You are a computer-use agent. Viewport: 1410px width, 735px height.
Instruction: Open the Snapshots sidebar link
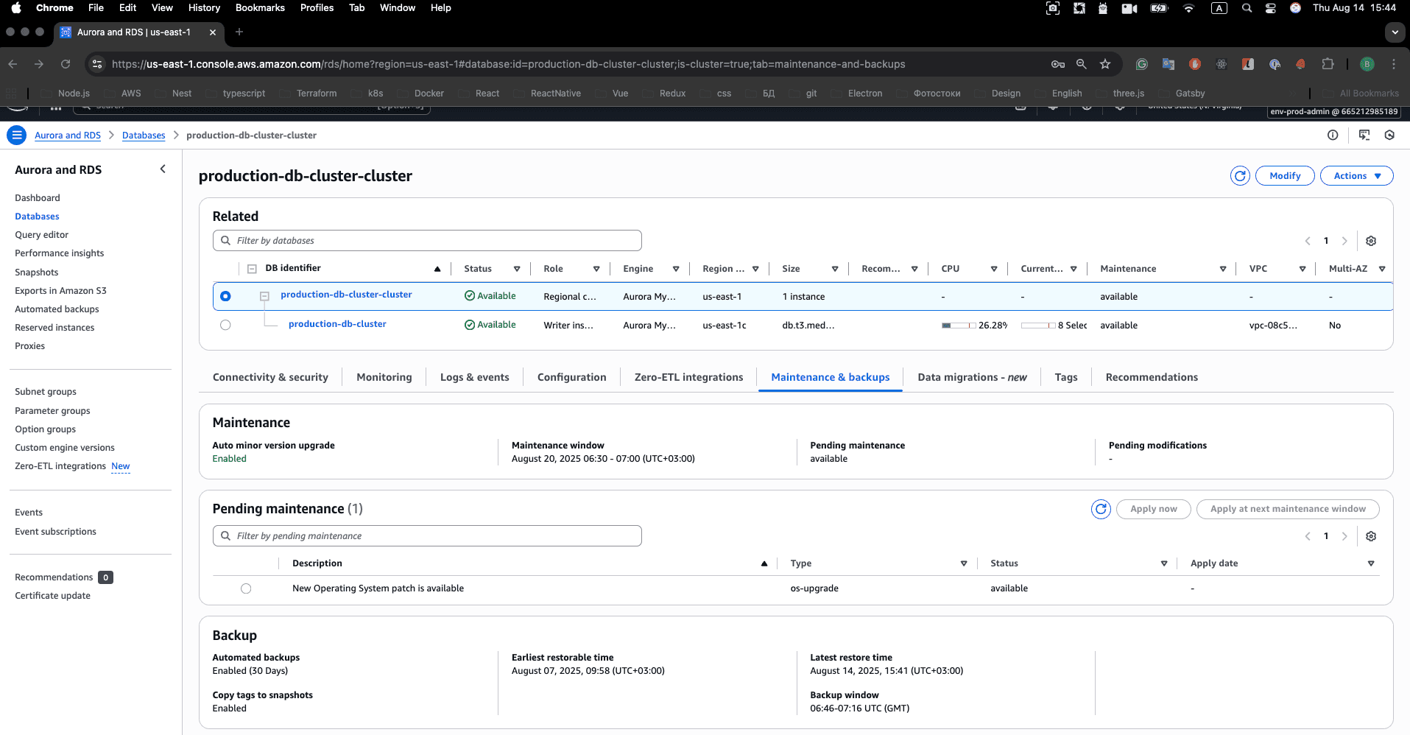36,272
